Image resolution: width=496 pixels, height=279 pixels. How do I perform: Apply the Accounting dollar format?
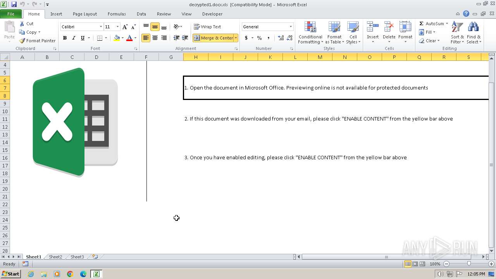[246, 38]
